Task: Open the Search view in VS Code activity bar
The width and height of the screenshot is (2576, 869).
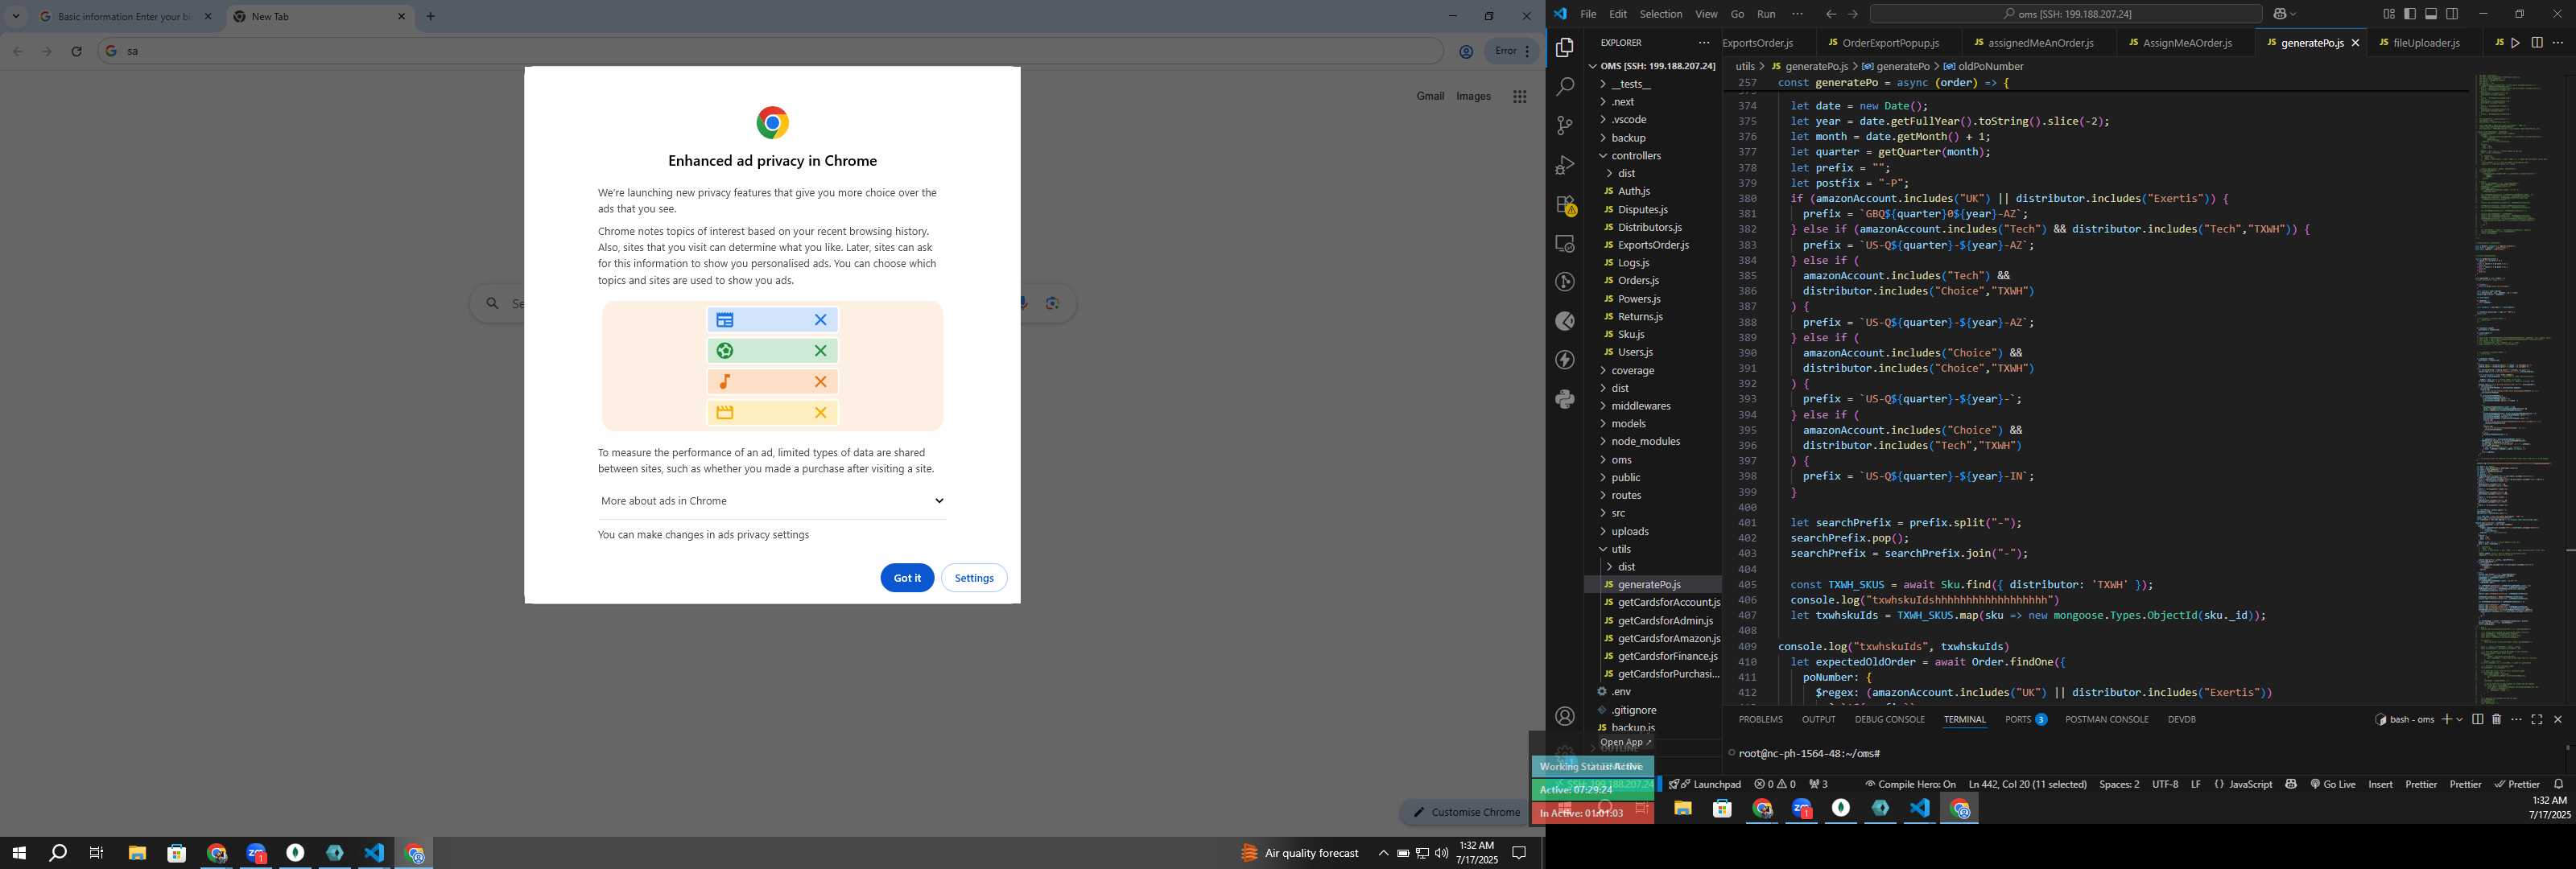Action: (1565, 87)
